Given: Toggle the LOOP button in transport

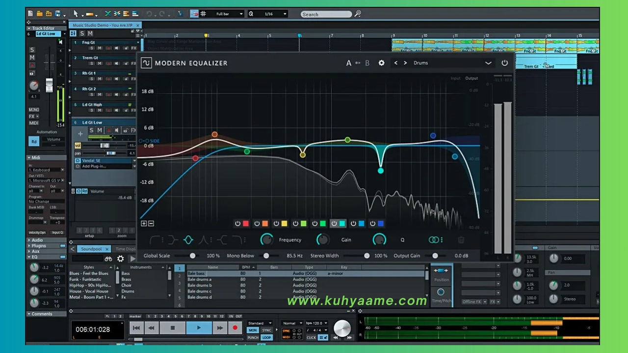Looking at the screenshot, I should (266, 337).
